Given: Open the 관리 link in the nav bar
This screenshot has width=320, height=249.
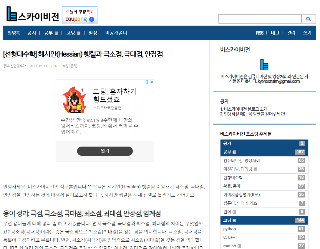Looking at the screenshot, I should click(291, 33).
